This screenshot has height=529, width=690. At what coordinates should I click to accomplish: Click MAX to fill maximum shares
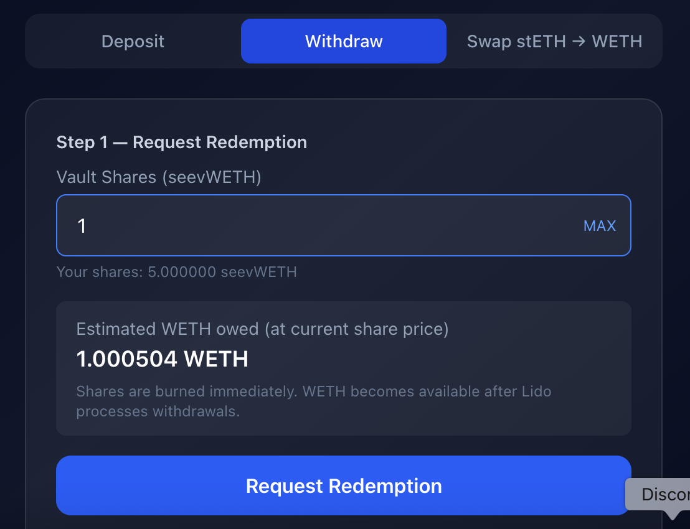click(x=599, y=225)
